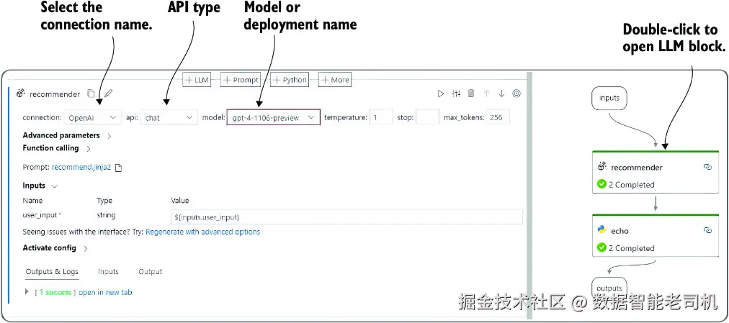Click the link icon on echo graph node
The width and height of the screenshot is (729, 323).
(707, 230)
